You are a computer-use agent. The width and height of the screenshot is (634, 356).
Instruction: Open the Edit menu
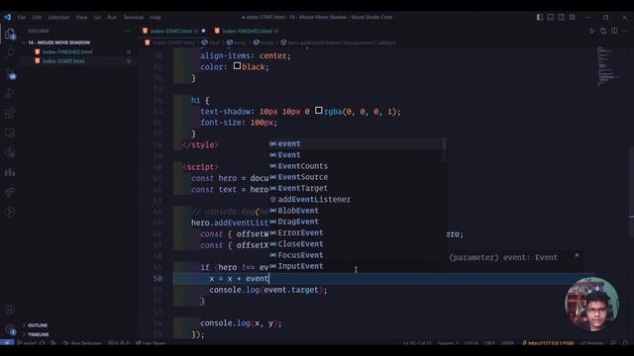pyautogui.click(x=37, y=18)
